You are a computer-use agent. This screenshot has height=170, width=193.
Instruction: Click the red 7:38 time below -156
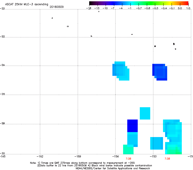(x=128, y=159)
